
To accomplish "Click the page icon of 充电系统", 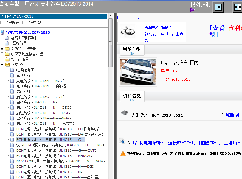I will click(12, 75).
